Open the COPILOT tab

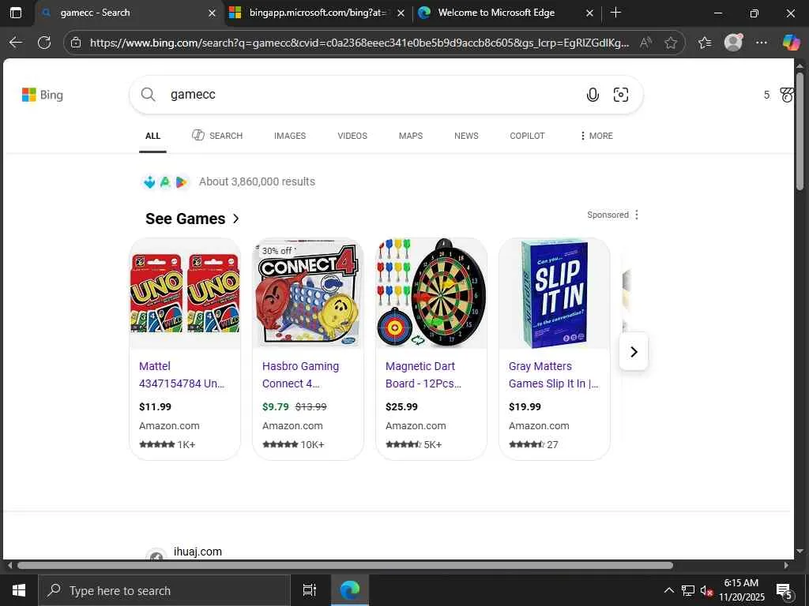tap(527, 136)
